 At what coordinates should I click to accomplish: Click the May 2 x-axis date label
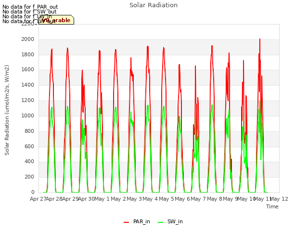click(x=118, y=199)
